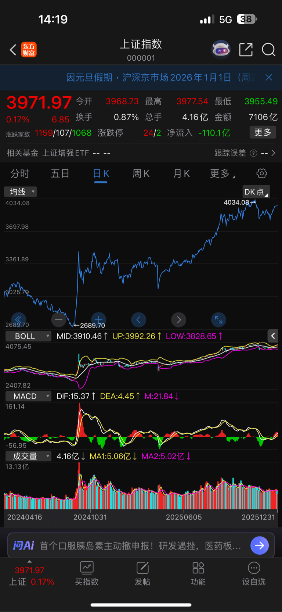Open the 成交量 indicator dropdown
Viewport: 282px width, 612px height.
pyautogui.click(x=28, y=456)
